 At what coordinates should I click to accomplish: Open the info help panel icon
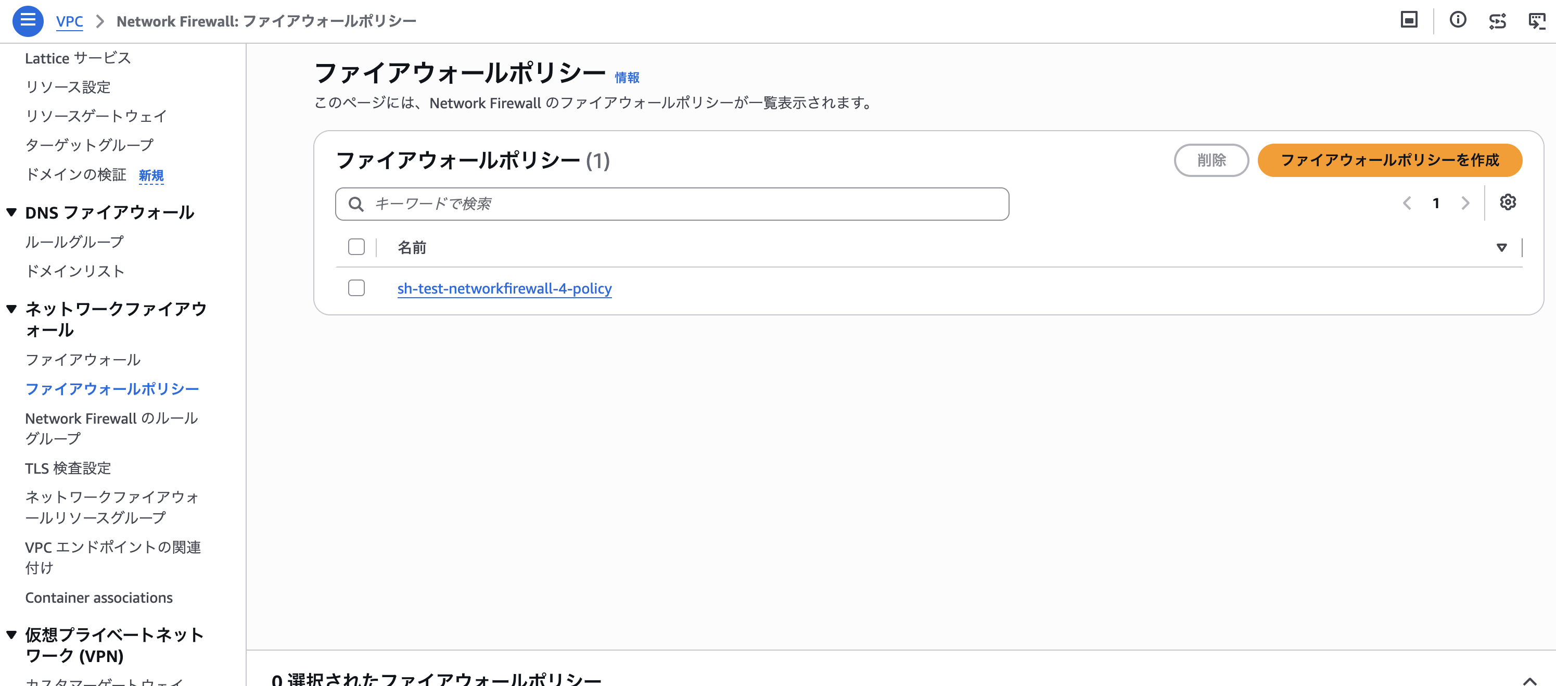(1458, 20)
